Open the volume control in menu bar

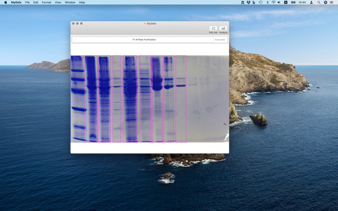279,2
